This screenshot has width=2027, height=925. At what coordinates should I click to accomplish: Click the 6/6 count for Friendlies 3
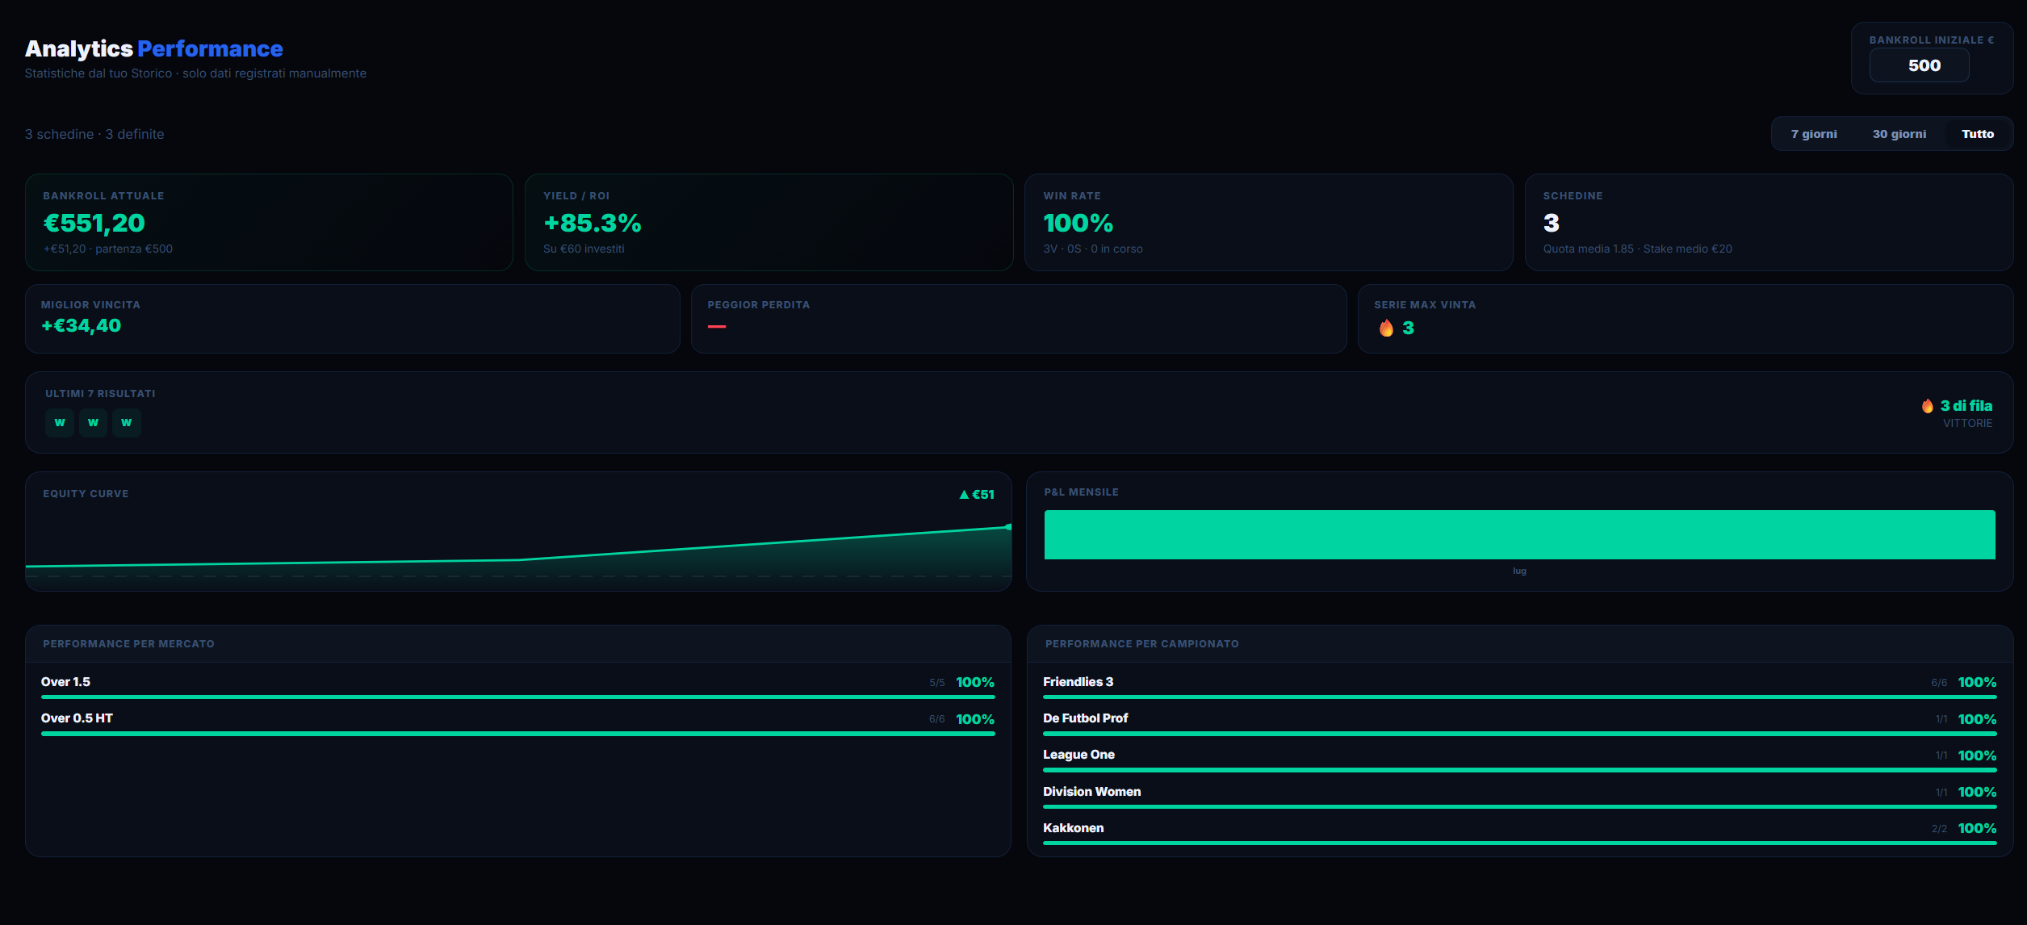(1939, 683)
